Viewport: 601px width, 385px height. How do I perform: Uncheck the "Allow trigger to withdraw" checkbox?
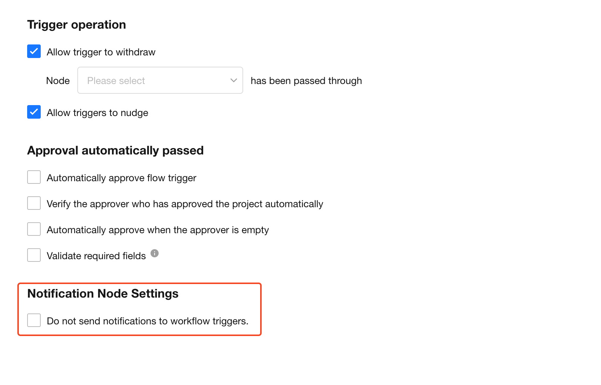(x=34, y=51)
